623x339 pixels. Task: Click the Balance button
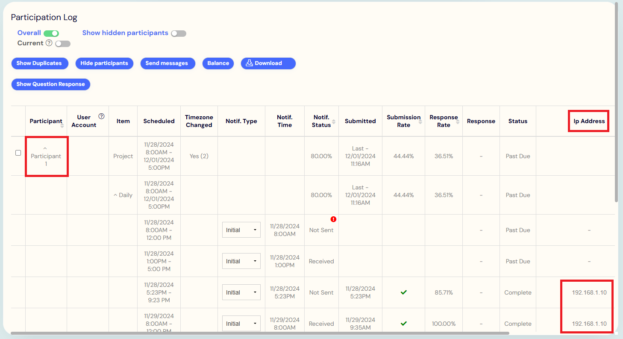[218, 63]
